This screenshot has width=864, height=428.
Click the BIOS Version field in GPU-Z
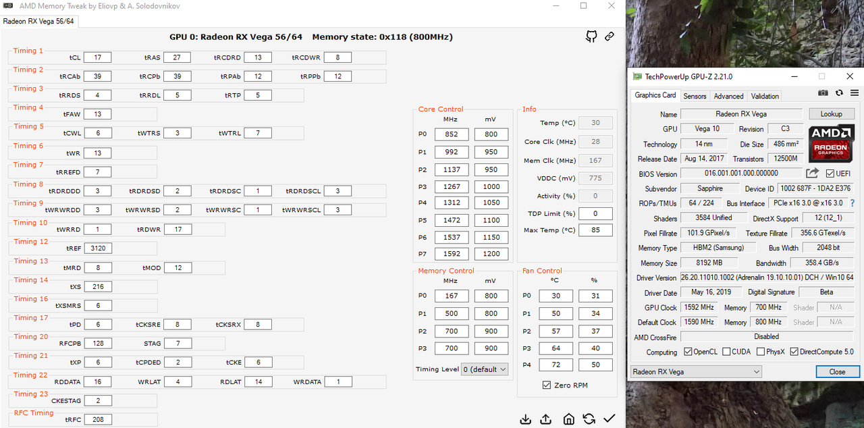pyautogui.click(x=741, y=173)
